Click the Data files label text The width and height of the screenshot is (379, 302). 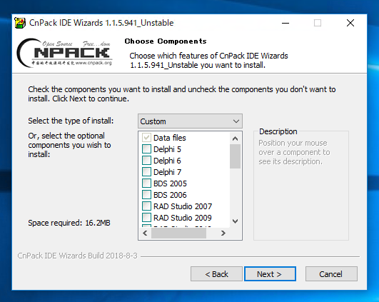click(x=170, y=138)
